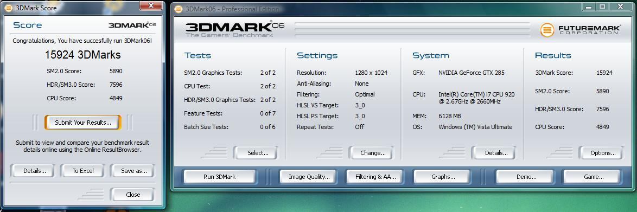637x212 pixels.
Task: Click Select... under Tests
Action: (x=258, y=153)
